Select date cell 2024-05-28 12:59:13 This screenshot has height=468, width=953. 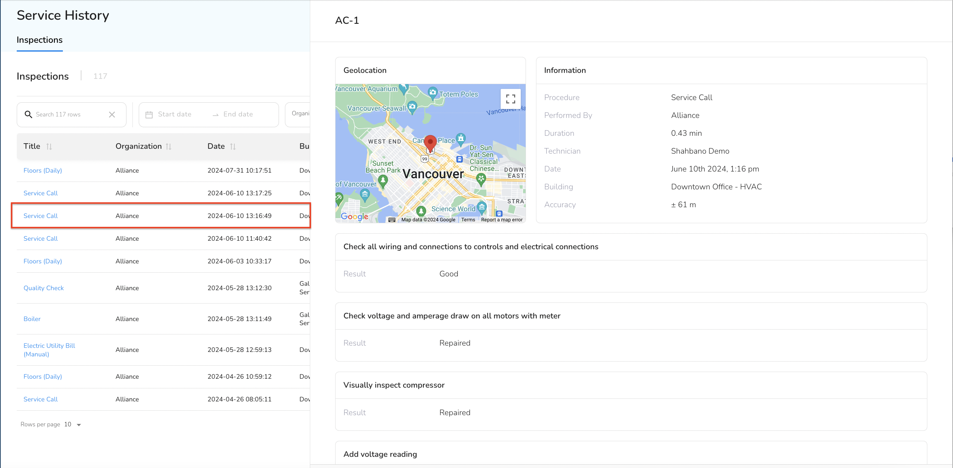click(x=240, y=350)
